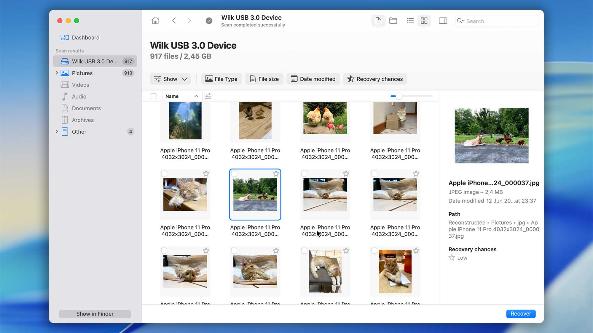The width and height of the screenshot is (593, 333).
Task: Select Other category with 4 files
Action: coord(95,132)
